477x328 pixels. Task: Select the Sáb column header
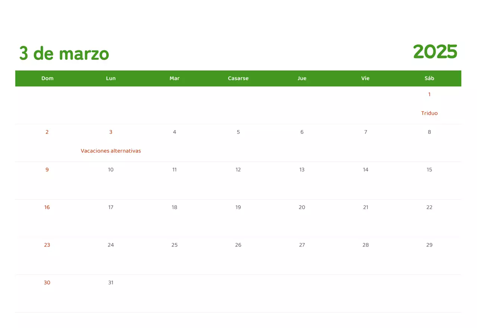click(x=429, y=78)
